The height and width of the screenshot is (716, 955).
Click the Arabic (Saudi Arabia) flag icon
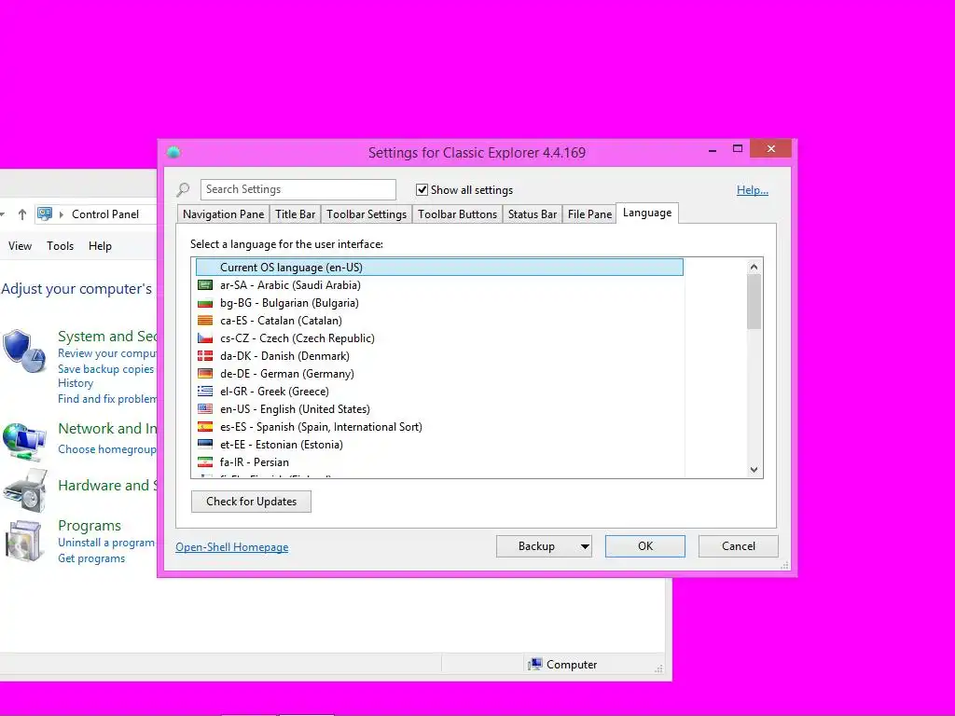205,285
